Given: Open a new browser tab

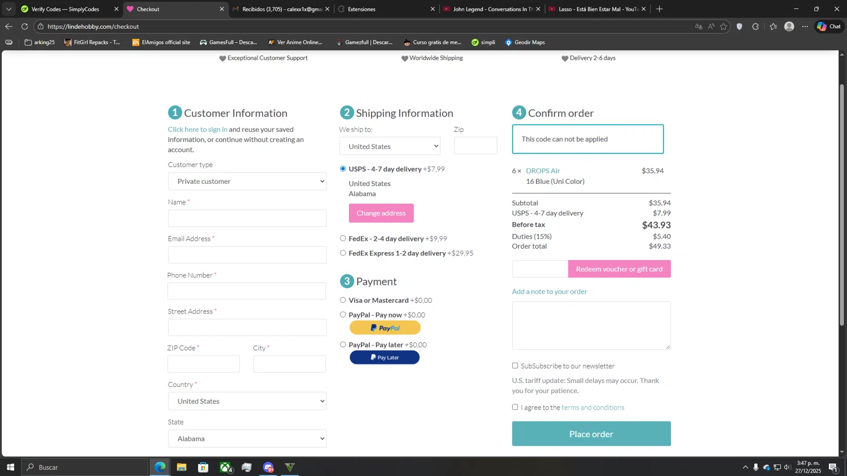Looking at the screenshot, I should tap(659, 9).
